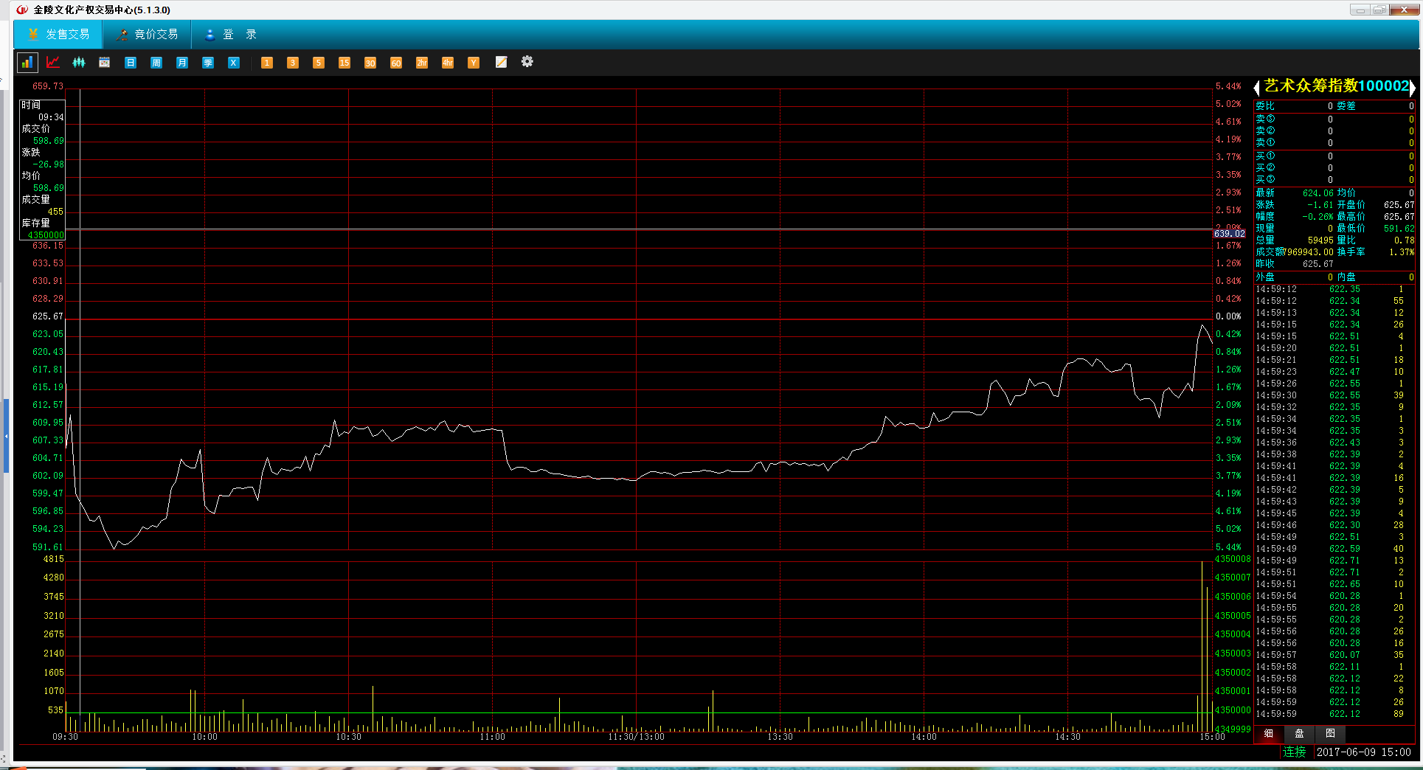The width and height of the screenshot is (1423, 770).
Task: Click the calendar date icon in toolbar
Action: tap(105, 63)
